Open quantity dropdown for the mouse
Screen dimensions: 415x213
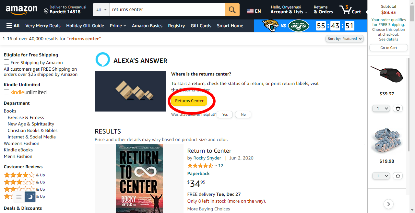click(381, 109)
